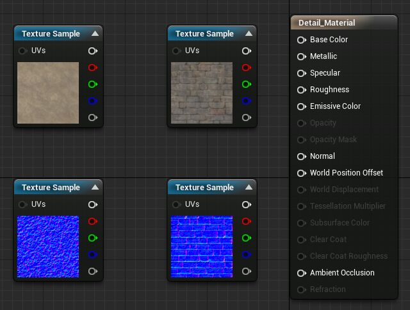The height and width of the screenshot is (310, 410).
Task: Click UVs input pin on rough normal-map node
Action: click(x=22, y=204)
